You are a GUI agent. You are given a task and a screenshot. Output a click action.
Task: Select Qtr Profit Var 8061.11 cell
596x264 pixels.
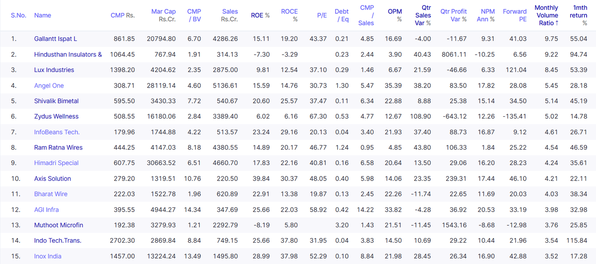(x=454, y=54)
